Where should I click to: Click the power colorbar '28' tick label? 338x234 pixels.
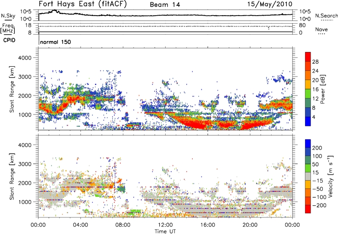point(315,62)
